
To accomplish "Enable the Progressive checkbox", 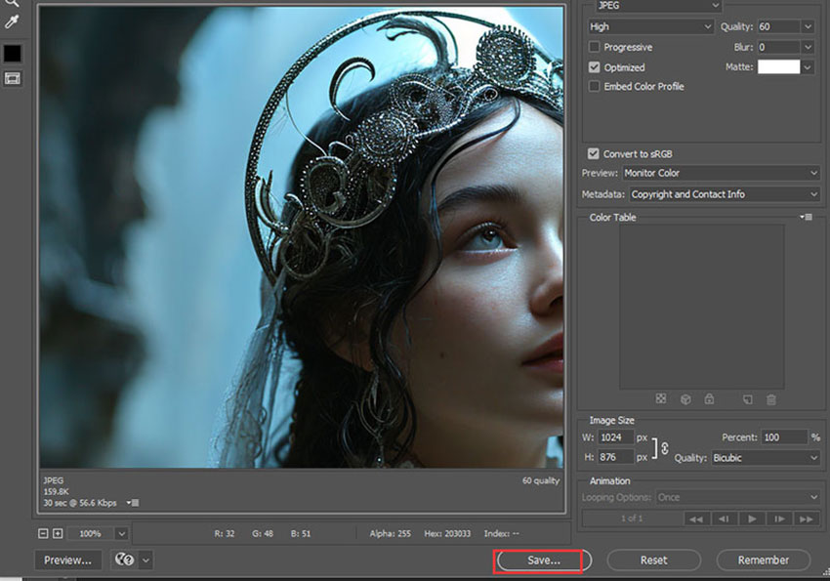I will coord(594,47).
